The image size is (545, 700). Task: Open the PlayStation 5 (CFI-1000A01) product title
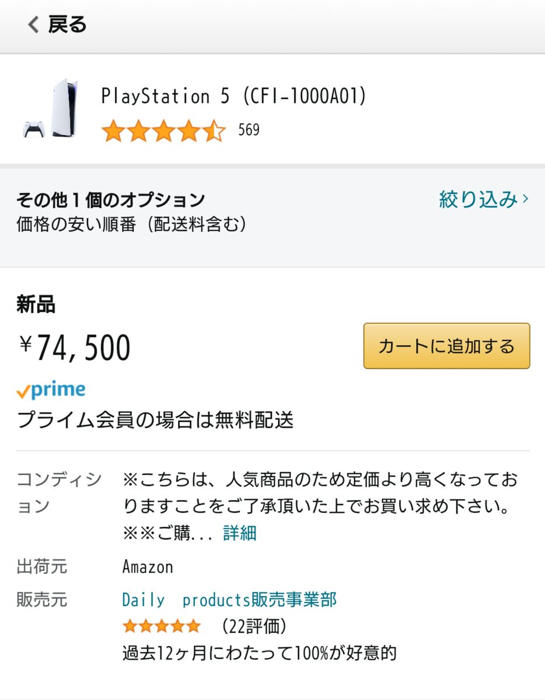pyautogui.click(x=234, y=96)
